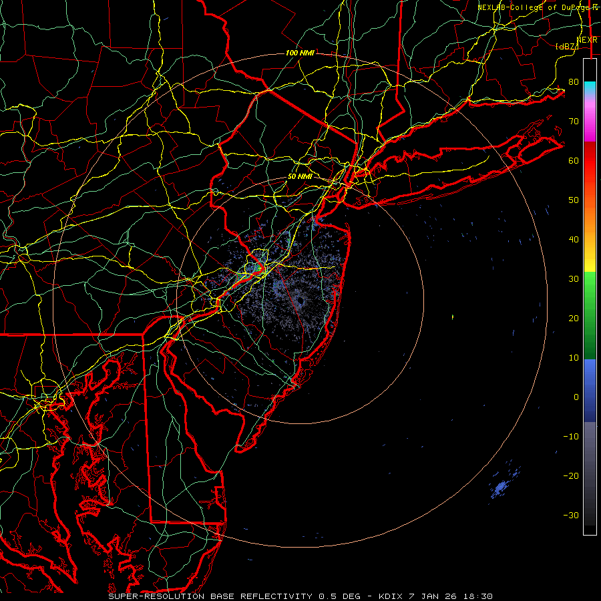Click the "0.5 DEG" elevation text in the caption
The height and width of the screenshot is (601, 601).
pyautogui.click(x=340, y=596)
